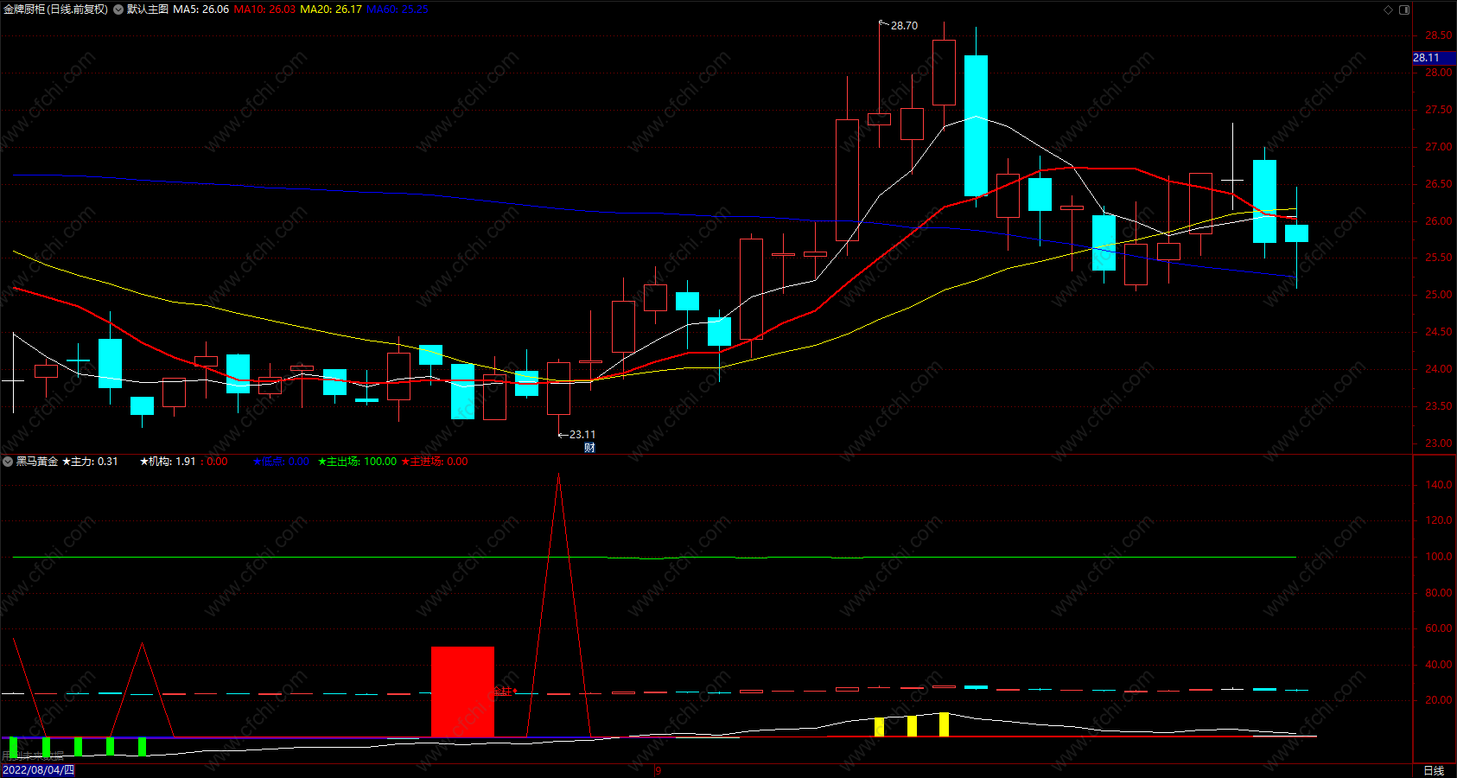The height and width of the screenshot is (778, 1457).
Task: Select the MA10: 26.03 indicator label
Action: tap(264, 10)
